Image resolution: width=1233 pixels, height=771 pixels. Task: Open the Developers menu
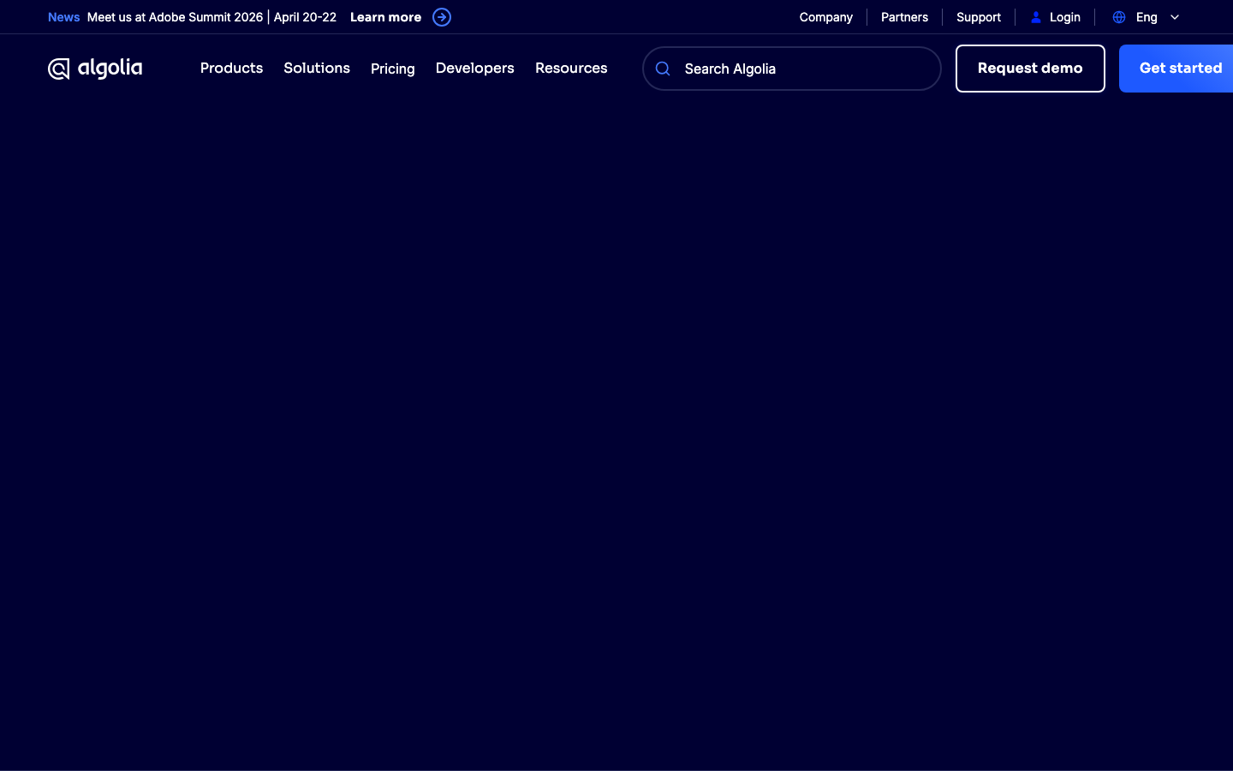(474, 69)
